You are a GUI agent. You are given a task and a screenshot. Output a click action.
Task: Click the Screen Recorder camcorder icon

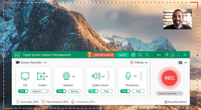click(18, 62)
